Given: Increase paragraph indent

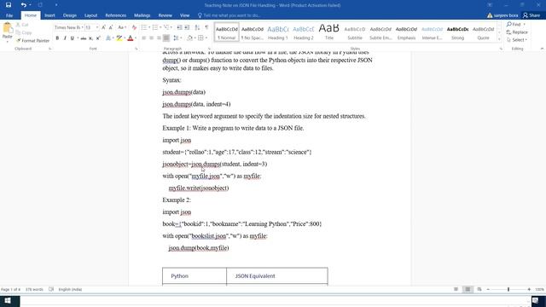Looking at the screenshot, I should tap(187, 27).
